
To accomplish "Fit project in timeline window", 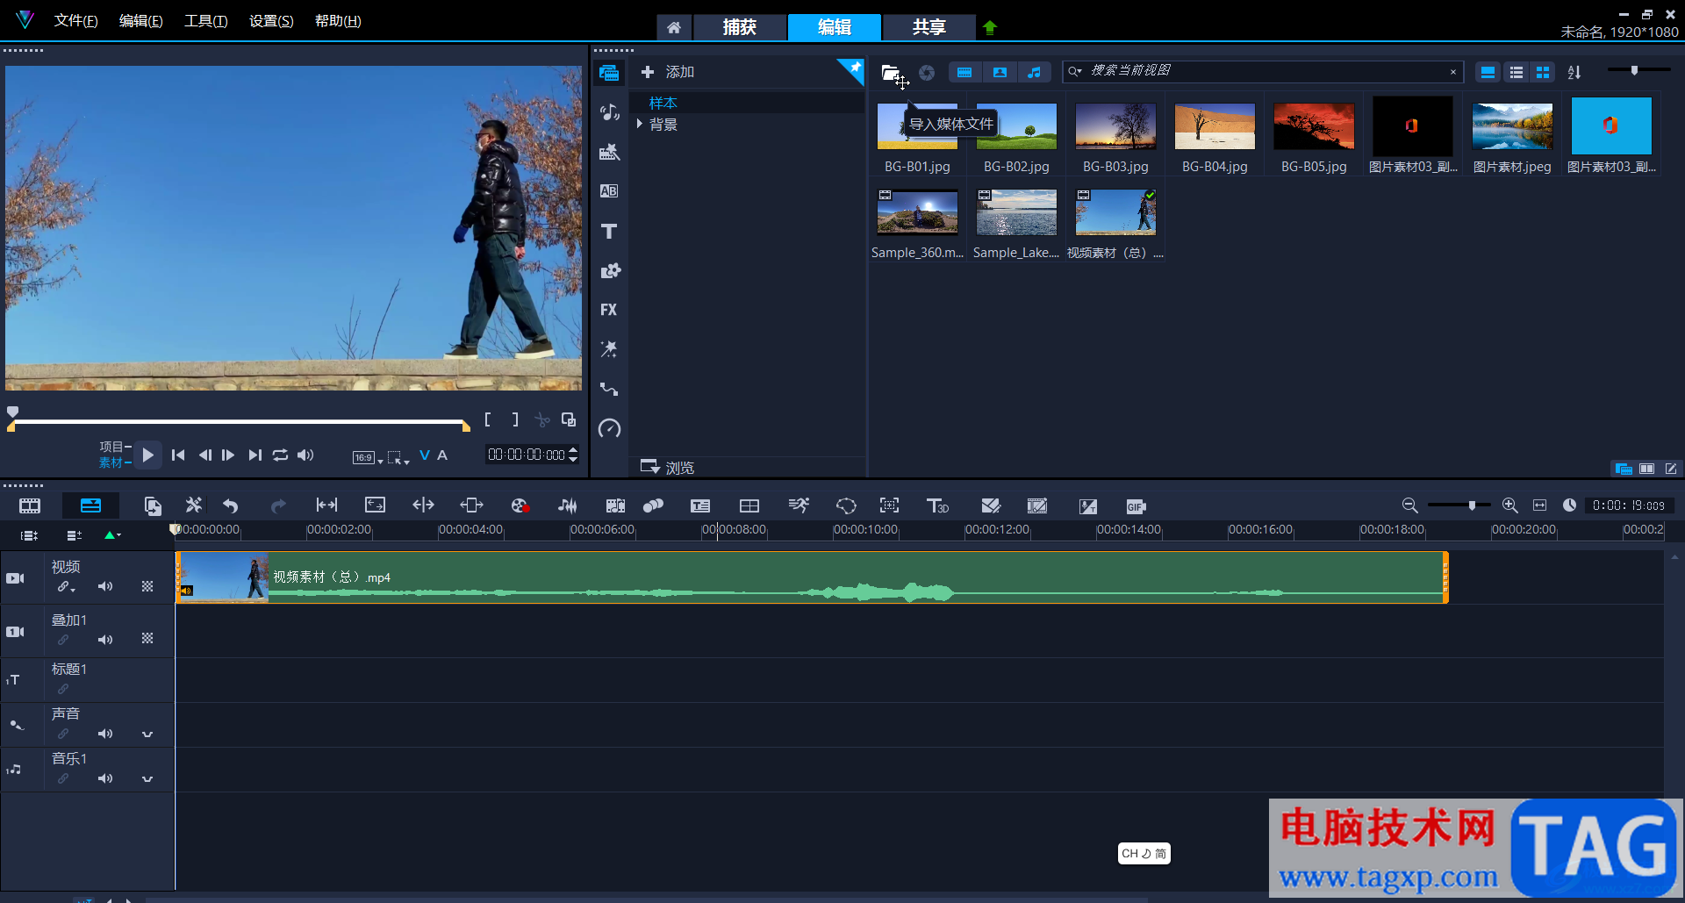I will tap(1540, 505).
